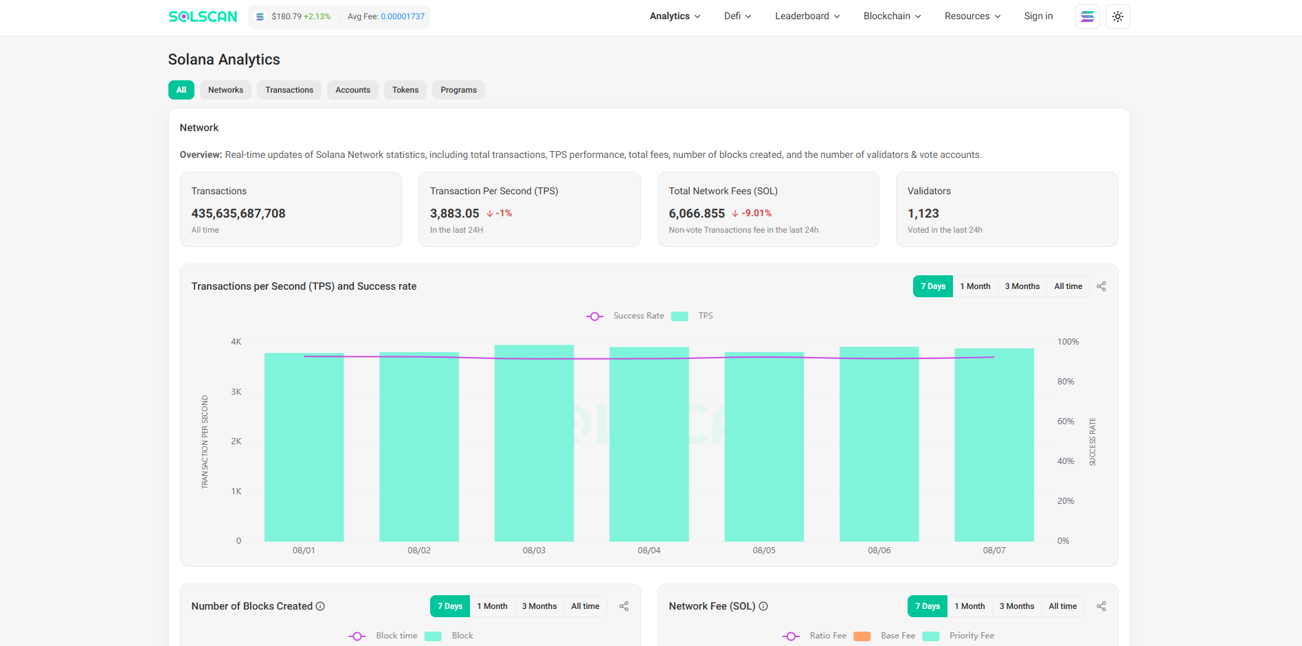This screenshot has width=1302, height=646.
Task: Switch to the Tokens tab
Action: [405, 90]
